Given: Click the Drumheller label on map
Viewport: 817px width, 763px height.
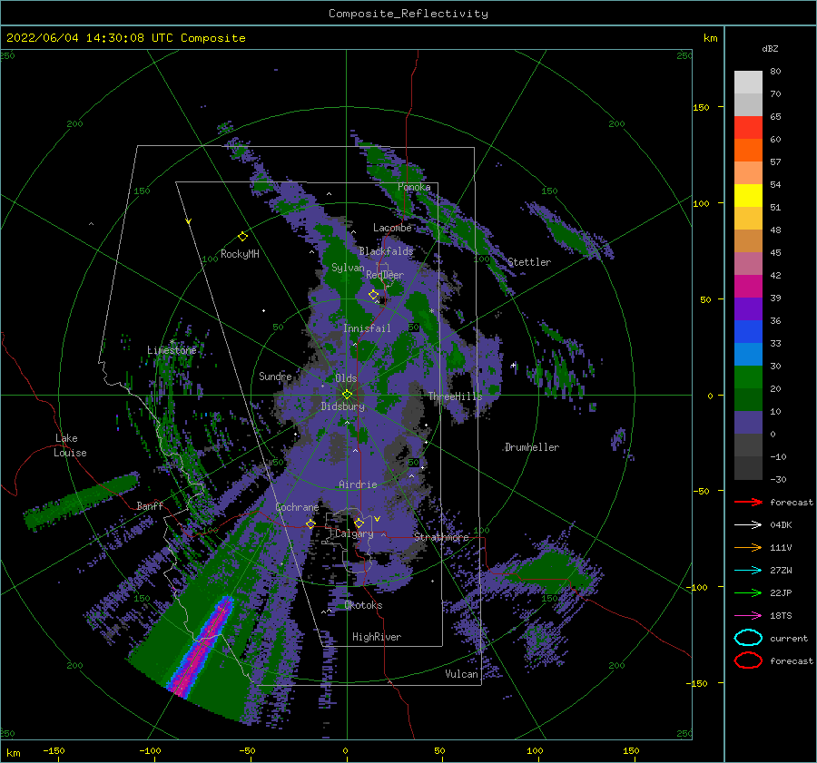Looking at the screenshot, I should pyautogui.click(x=532, y=447).
